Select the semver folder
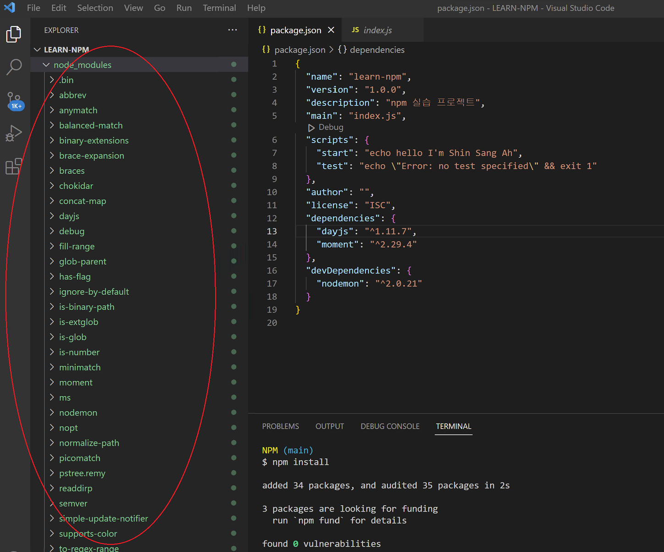Viewport: 664px width, 552px height. click(139, 503)
